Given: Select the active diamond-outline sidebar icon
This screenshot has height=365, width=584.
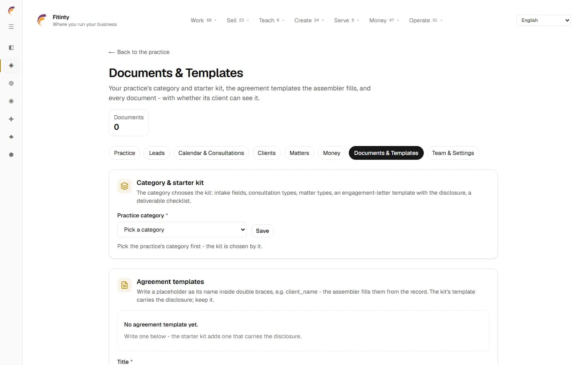Looking at the screenshot, I should coord(11,66).
